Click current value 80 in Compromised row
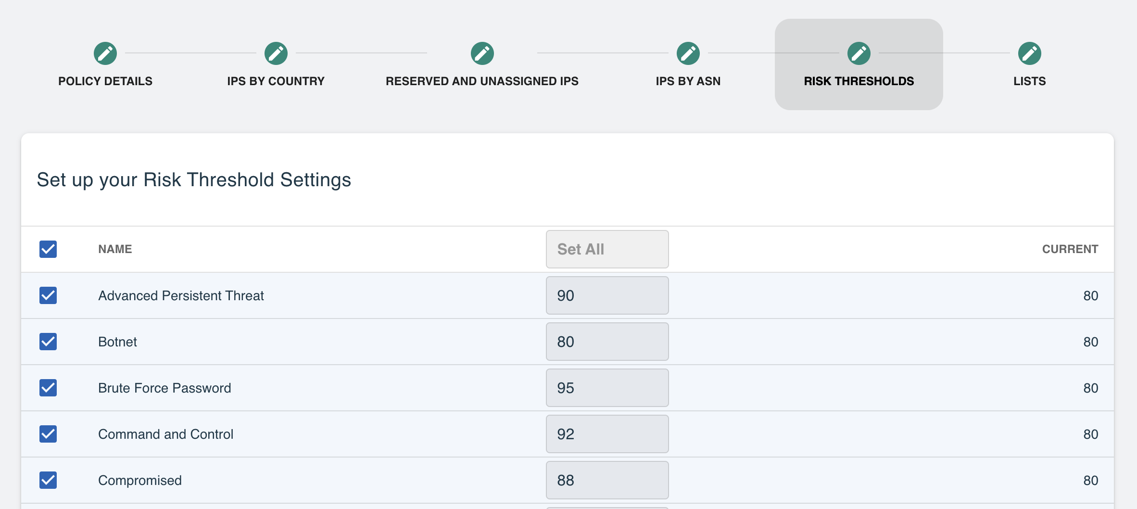The image size is (1137, 509). (x=1091, y=480)
